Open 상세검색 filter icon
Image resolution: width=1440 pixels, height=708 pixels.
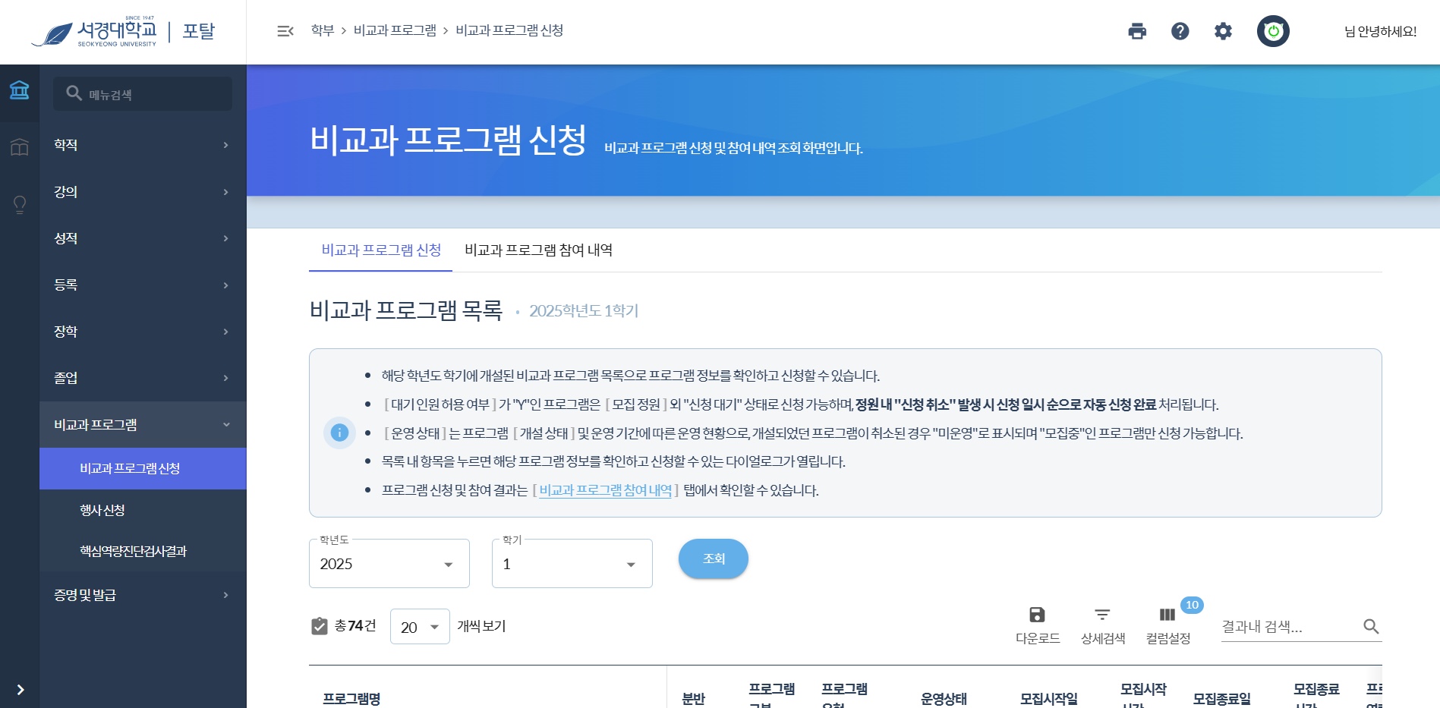coord(1102,615)
